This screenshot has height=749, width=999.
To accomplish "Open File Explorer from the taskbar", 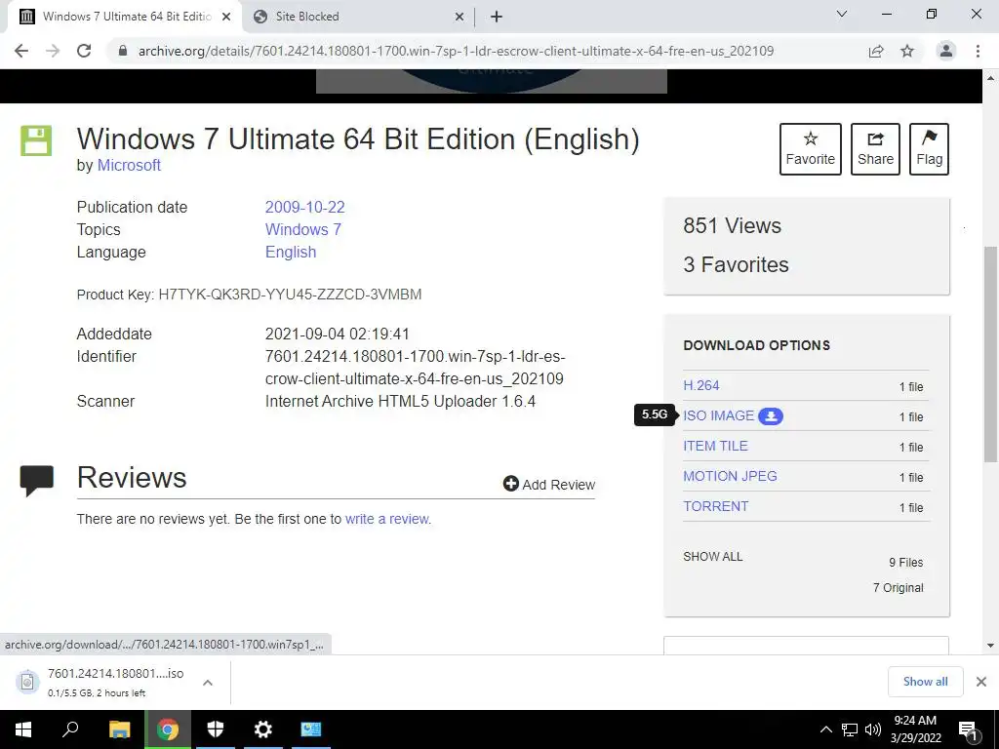I will 119,729.
